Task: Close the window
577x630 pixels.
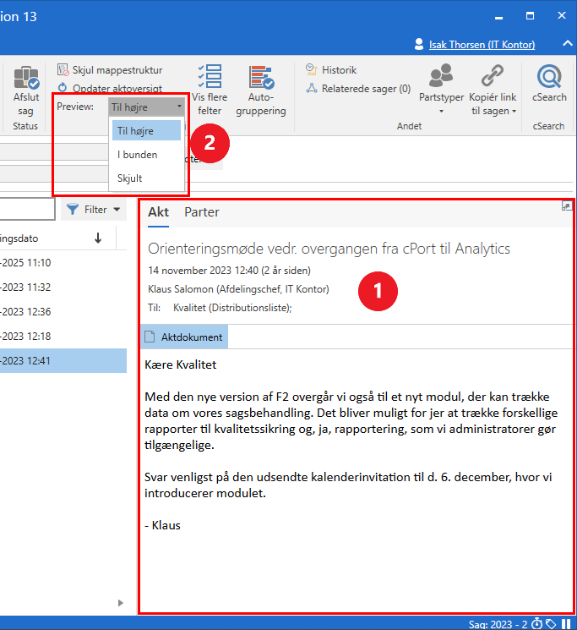Action: (x=562, y=15)
